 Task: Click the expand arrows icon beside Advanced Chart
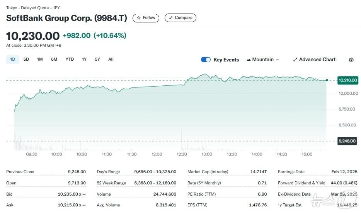click(x=295, y=60)
